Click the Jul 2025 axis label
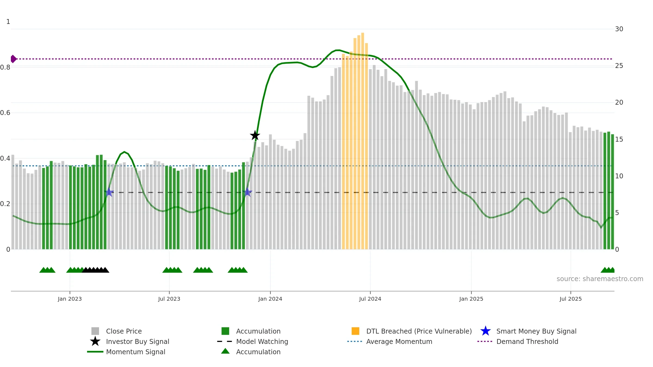Viewport: 653px width, 367px height. [571, 299]
